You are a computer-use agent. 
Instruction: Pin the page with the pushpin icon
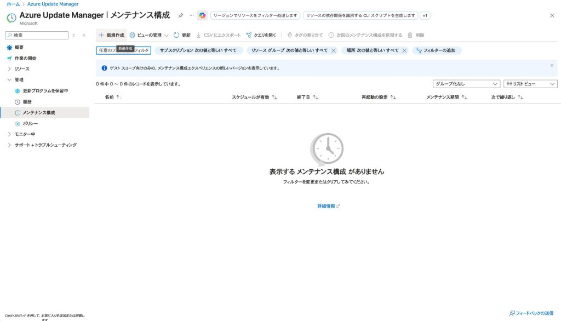coord(181,15)
